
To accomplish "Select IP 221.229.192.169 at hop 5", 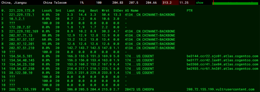I will tap(24, 31).
